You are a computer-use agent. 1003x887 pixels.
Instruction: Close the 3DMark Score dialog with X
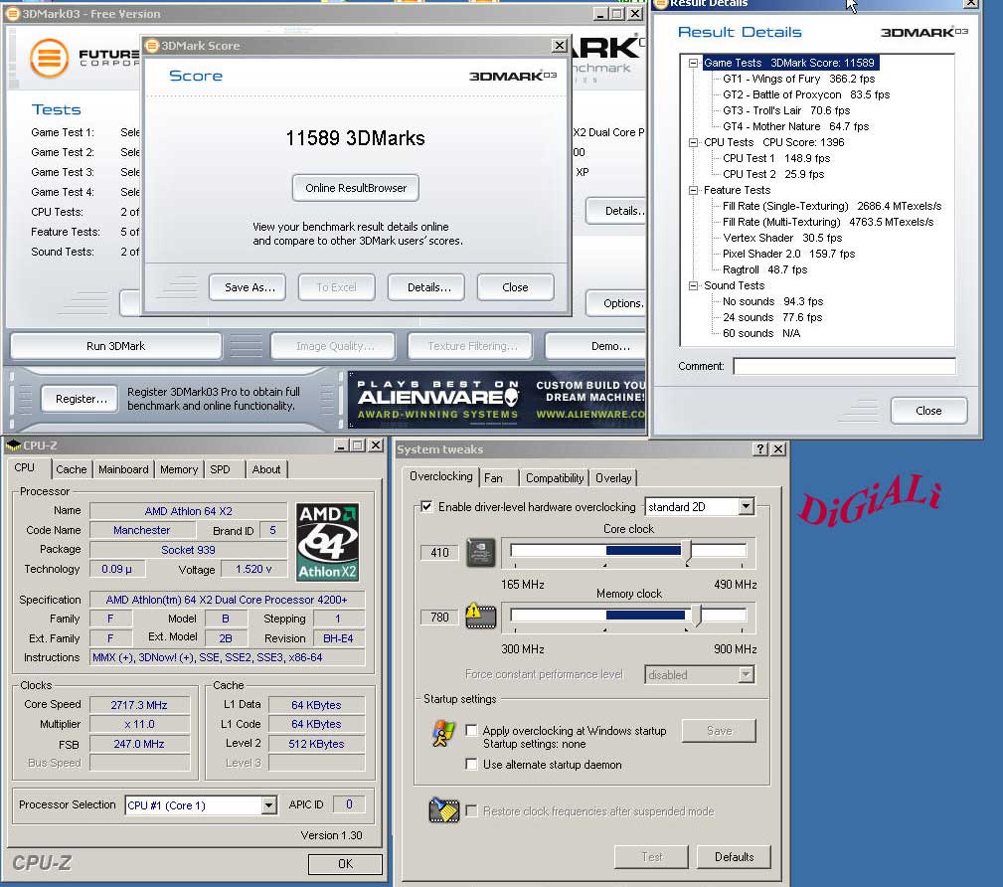tap(559, 46)
